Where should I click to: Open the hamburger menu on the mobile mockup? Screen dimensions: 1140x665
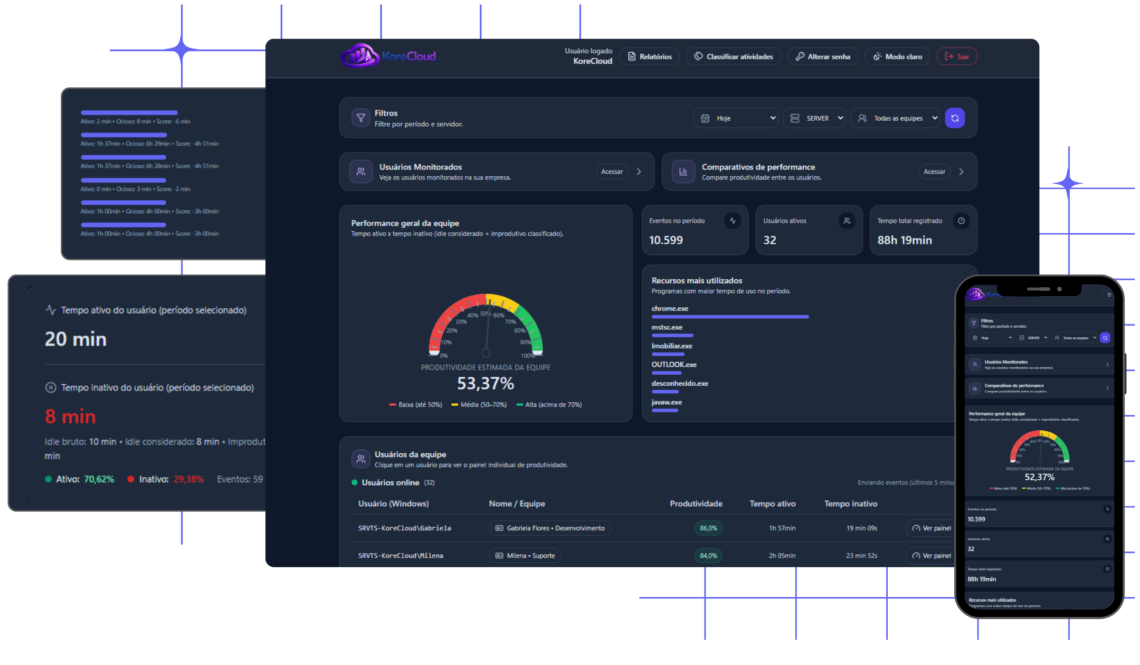[1109, 294]
